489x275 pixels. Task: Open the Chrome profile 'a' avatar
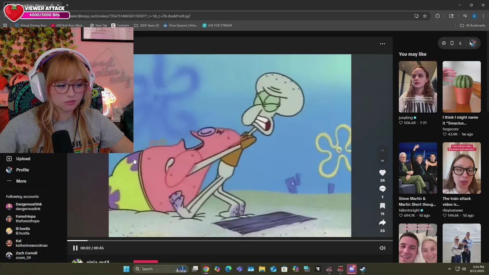[x=474, y=16]
